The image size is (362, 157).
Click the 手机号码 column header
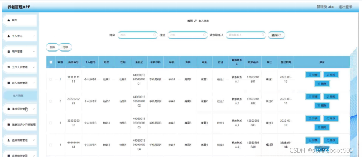pyautogui.click(x=155, y=62)
